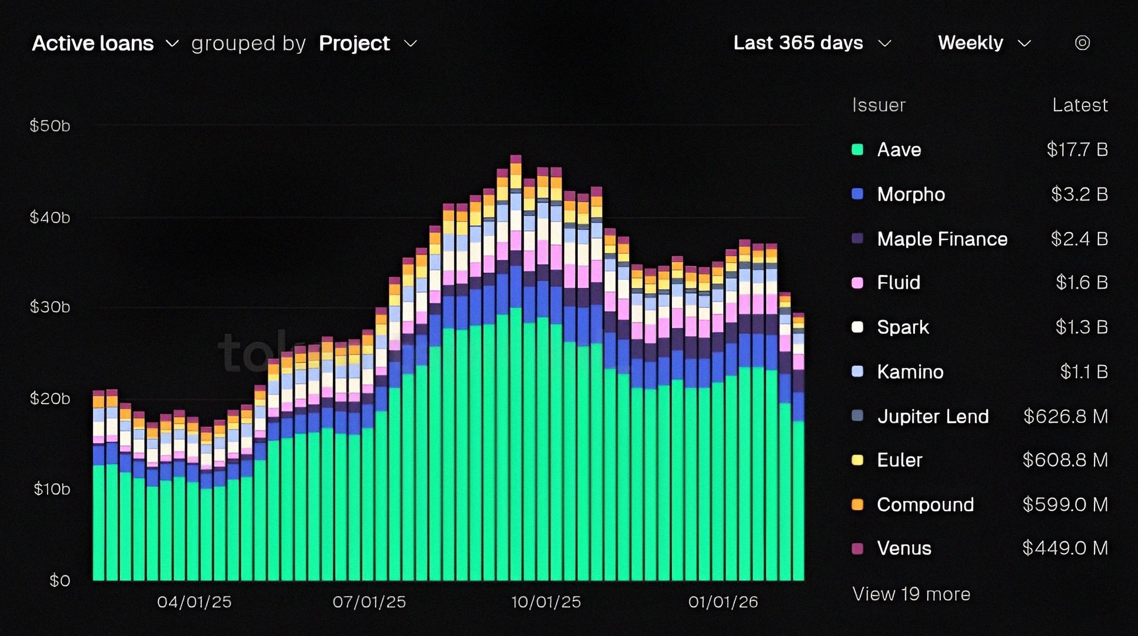Click the Latest column header
This screenshot has height=636, width=1138.
click(1080, 105)
